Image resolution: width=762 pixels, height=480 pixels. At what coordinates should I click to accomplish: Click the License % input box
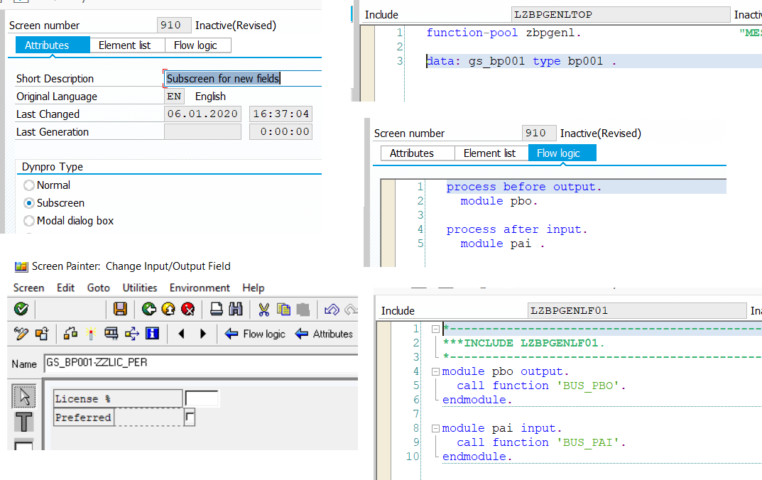point(202,398)
